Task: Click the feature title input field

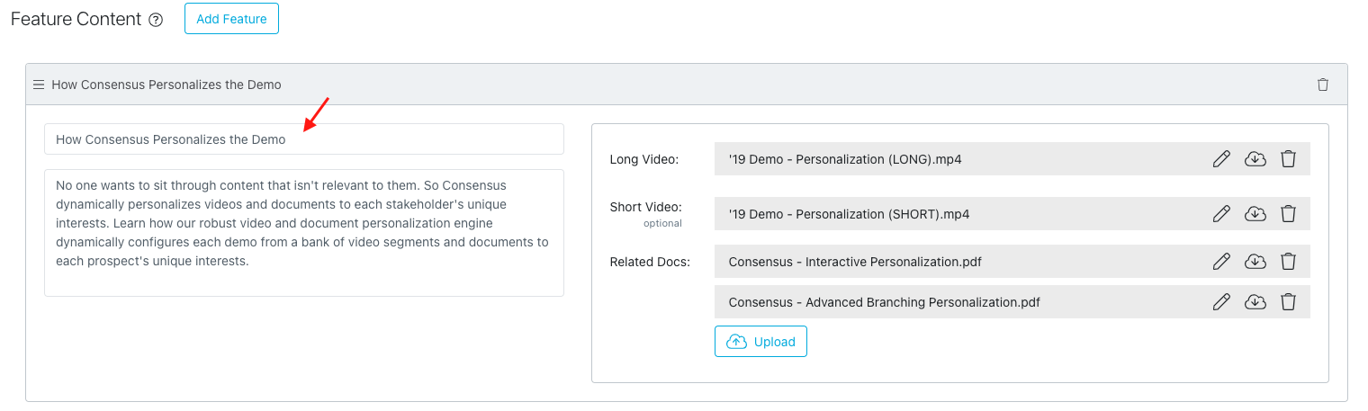Action: (304, 139)
